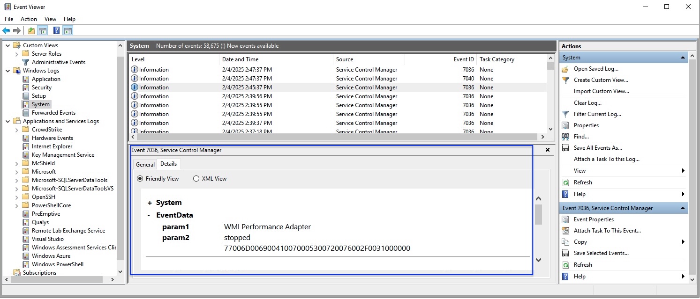The width and height of the screenshot is (700, 299).
Task: Collapse the EventData section
Action: point(149,216)
